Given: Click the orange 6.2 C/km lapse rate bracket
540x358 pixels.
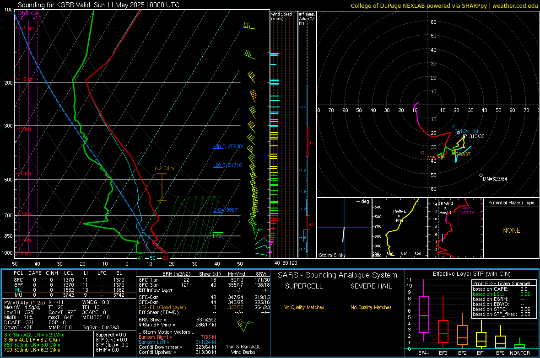Looking at the screenshot, I should tap(162, 187).
